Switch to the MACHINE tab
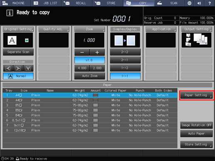 (15, 3)
